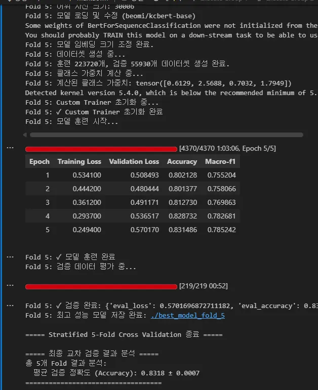Click the class weights tensor([0.6129, 2.5688...]) line
The height and width of the screenshot is (390, 318).
[158, 83]
